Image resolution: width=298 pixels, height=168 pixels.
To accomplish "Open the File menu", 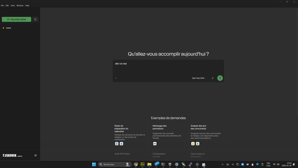I will [x=2, y=5].
